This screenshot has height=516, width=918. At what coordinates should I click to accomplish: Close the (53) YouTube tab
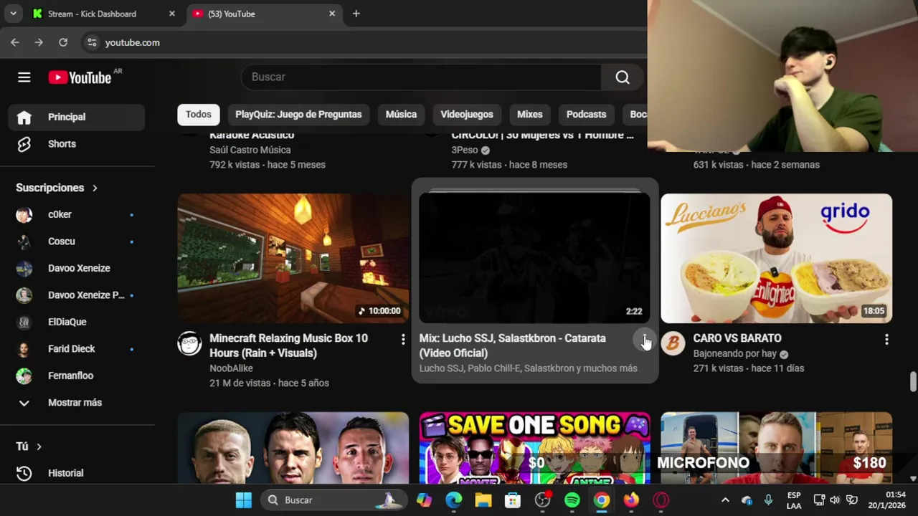(332, 14)
